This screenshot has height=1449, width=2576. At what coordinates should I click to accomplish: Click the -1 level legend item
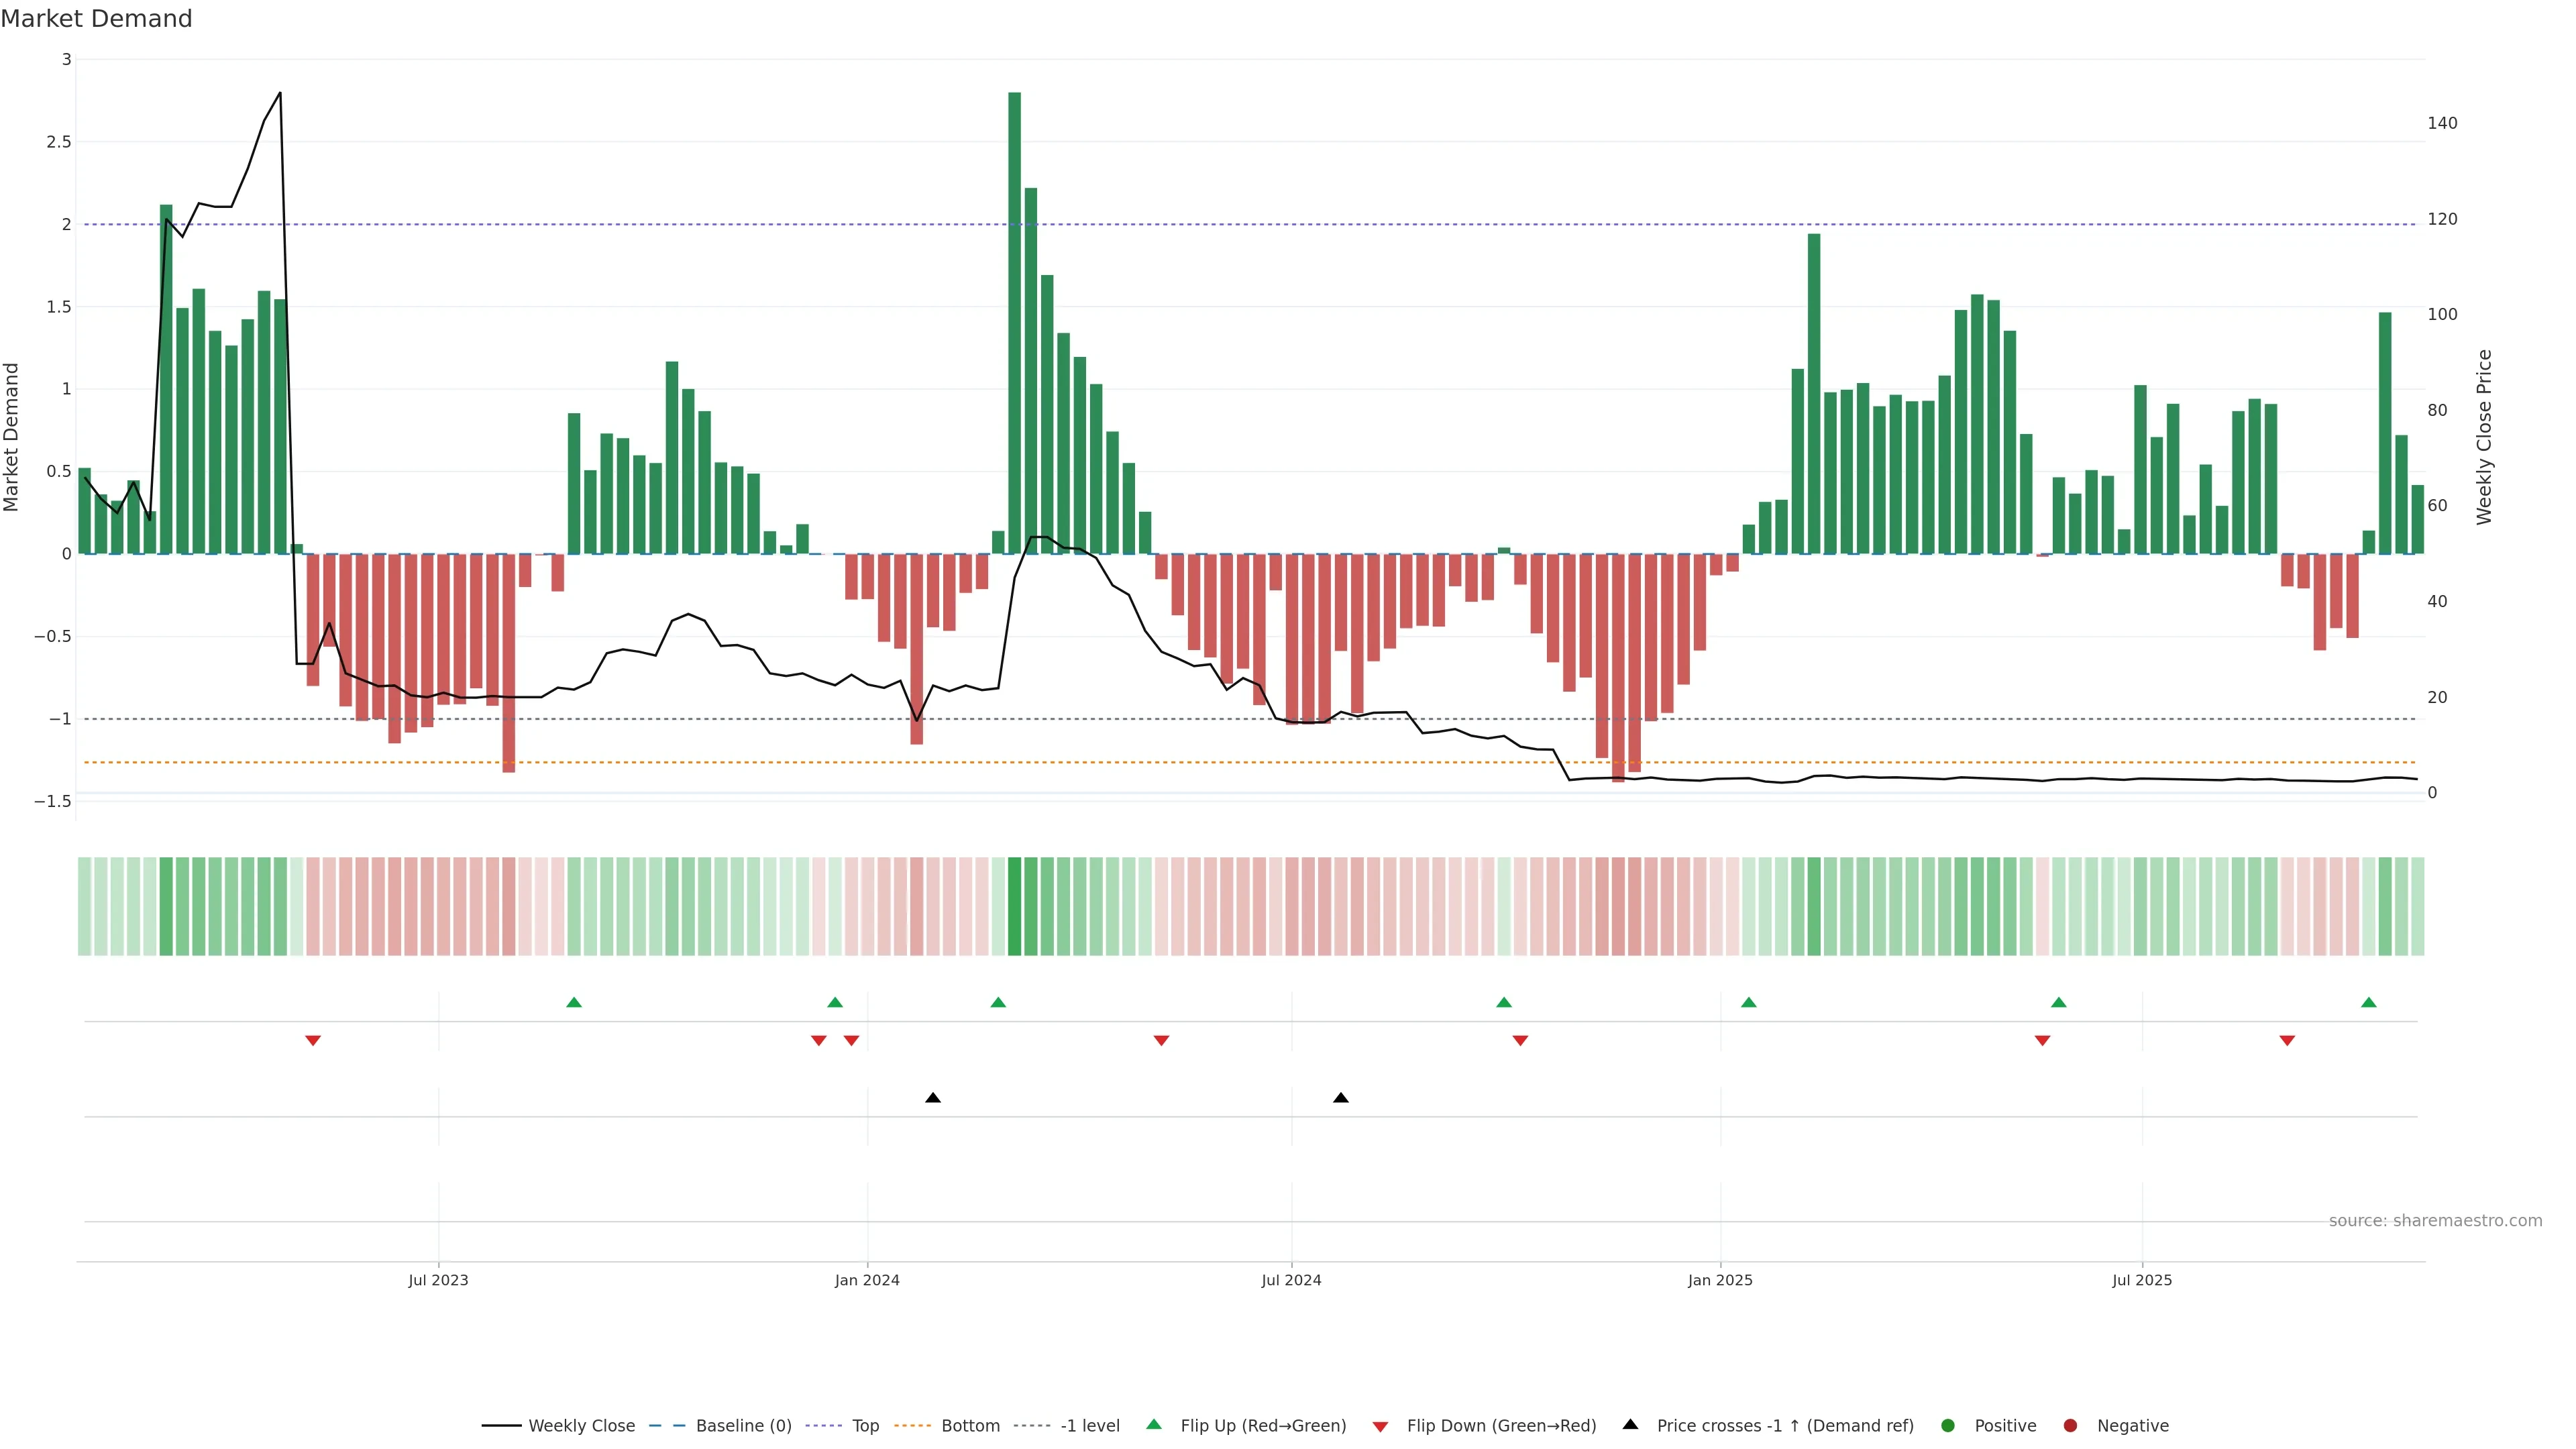tap(1089, 1425)
